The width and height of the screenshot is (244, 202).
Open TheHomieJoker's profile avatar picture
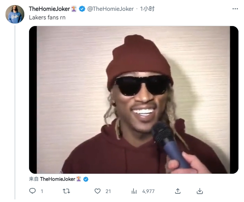(x=15, y=15)
